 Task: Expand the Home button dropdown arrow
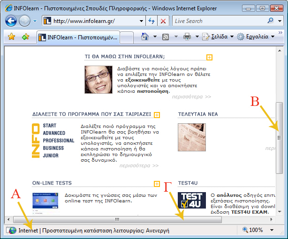(x=155, y=37)
